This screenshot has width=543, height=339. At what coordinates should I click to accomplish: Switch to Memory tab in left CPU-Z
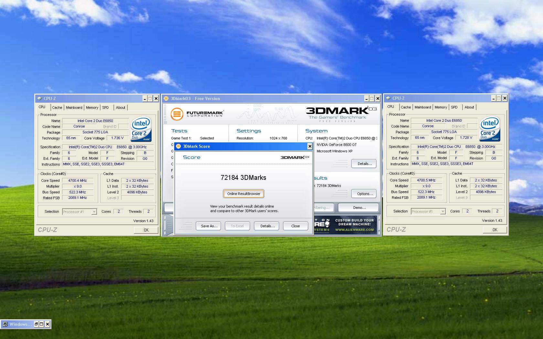(92, 108)
